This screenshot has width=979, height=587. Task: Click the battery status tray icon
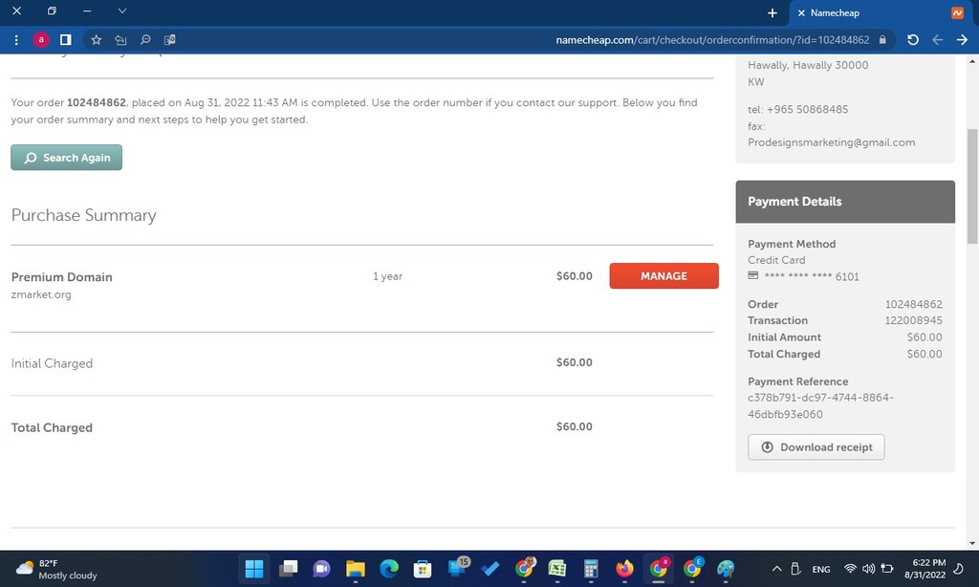click(x=887, y=569)
